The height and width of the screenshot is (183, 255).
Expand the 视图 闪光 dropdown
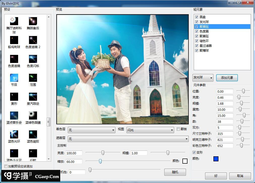(150, 130)
